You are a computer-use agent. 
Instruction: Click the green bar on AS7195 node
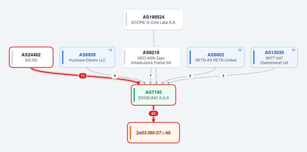[x=134, y=95]
